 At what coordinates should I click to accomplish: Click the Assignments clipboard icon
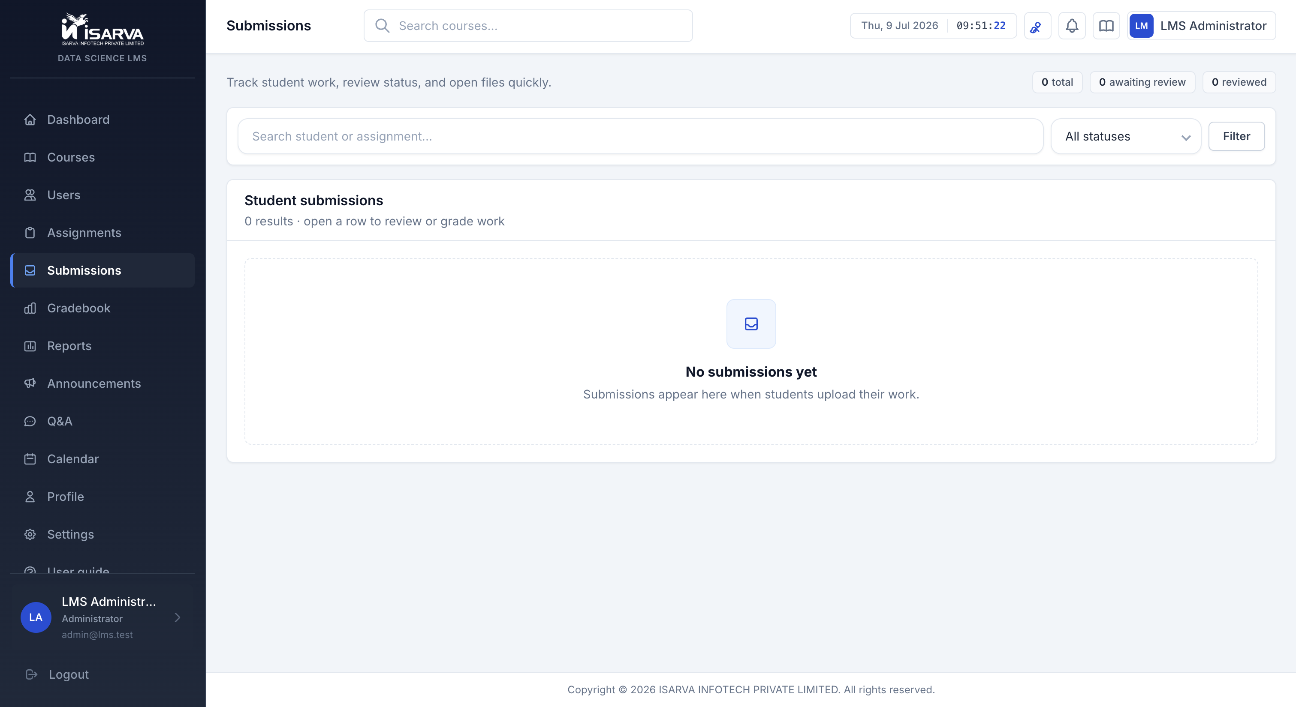30,233
